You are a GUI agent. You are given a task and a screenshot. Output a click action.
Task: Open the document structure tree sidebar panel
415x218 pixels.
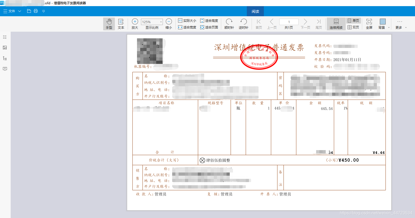tap(5, 58)
